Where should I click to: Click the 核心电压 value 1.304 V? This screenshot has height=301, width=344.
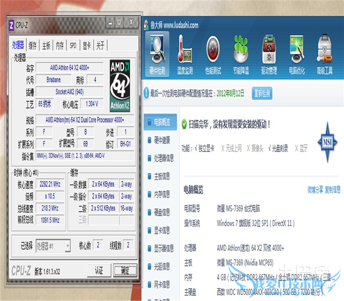click(x=92, y=104)
